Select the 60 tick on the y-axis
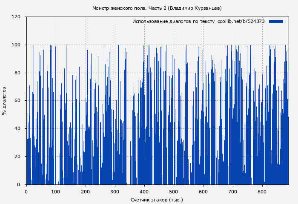The height and width of the screenshot is (204, 298). click(17, 101)
